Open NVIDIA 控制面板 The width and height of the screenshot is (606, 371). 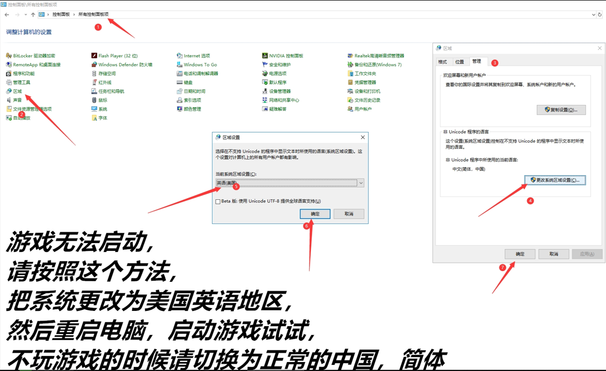tap(286, 56)
